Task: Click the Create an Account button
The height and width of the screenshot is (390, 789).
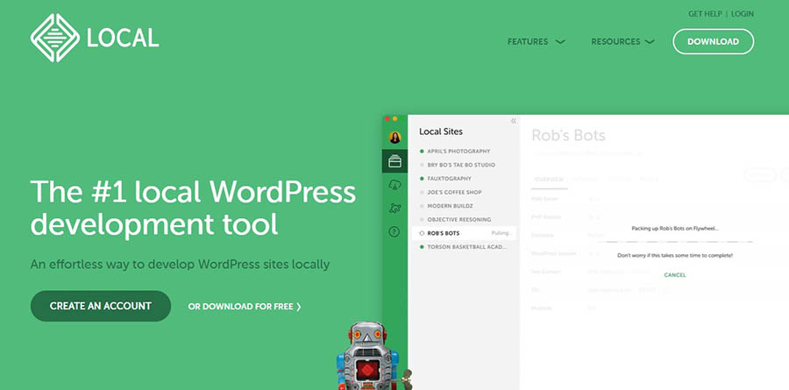Action: pos(101,306)
